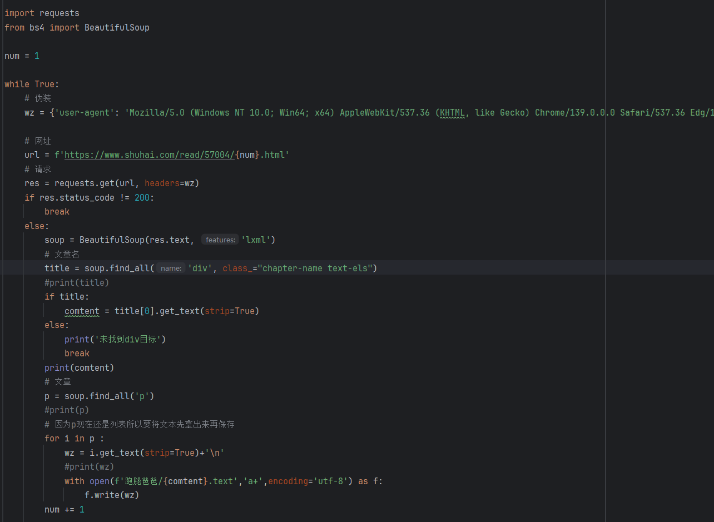The height and width of the screenshot is (522, 714).
Task: Click the 'features:' inlay hint
Action: (220, 240)
